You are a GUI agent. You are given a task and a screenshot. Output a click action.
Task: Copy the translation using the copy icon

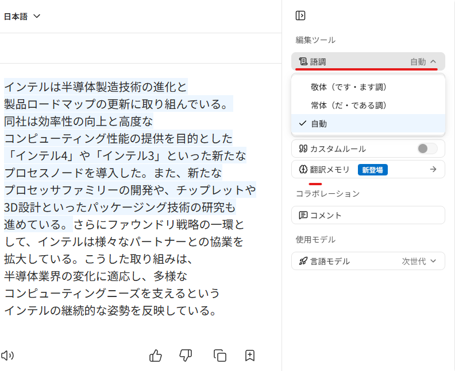tap(219, 356)
